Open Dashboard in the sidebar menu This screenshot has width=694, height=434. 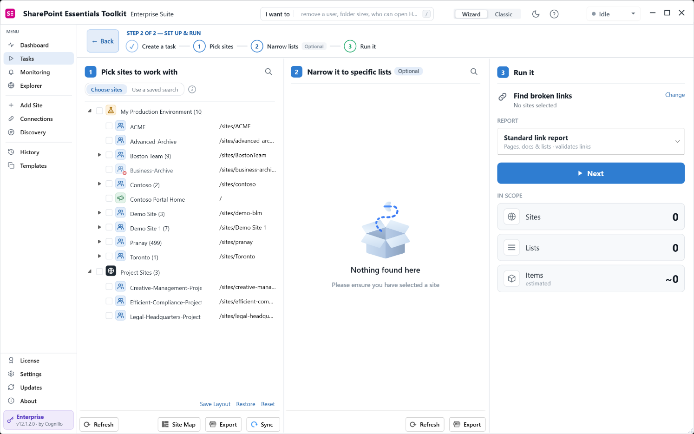coord(39,45)
